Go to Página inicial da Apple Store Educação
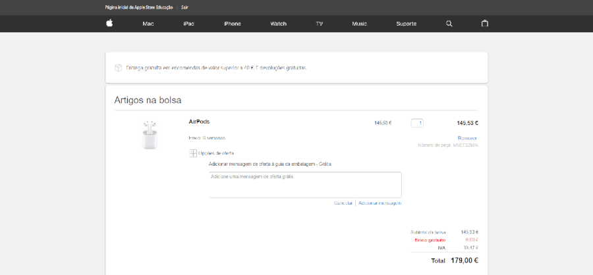The width and height of the screenshot is (593, 275). [139, 7]
